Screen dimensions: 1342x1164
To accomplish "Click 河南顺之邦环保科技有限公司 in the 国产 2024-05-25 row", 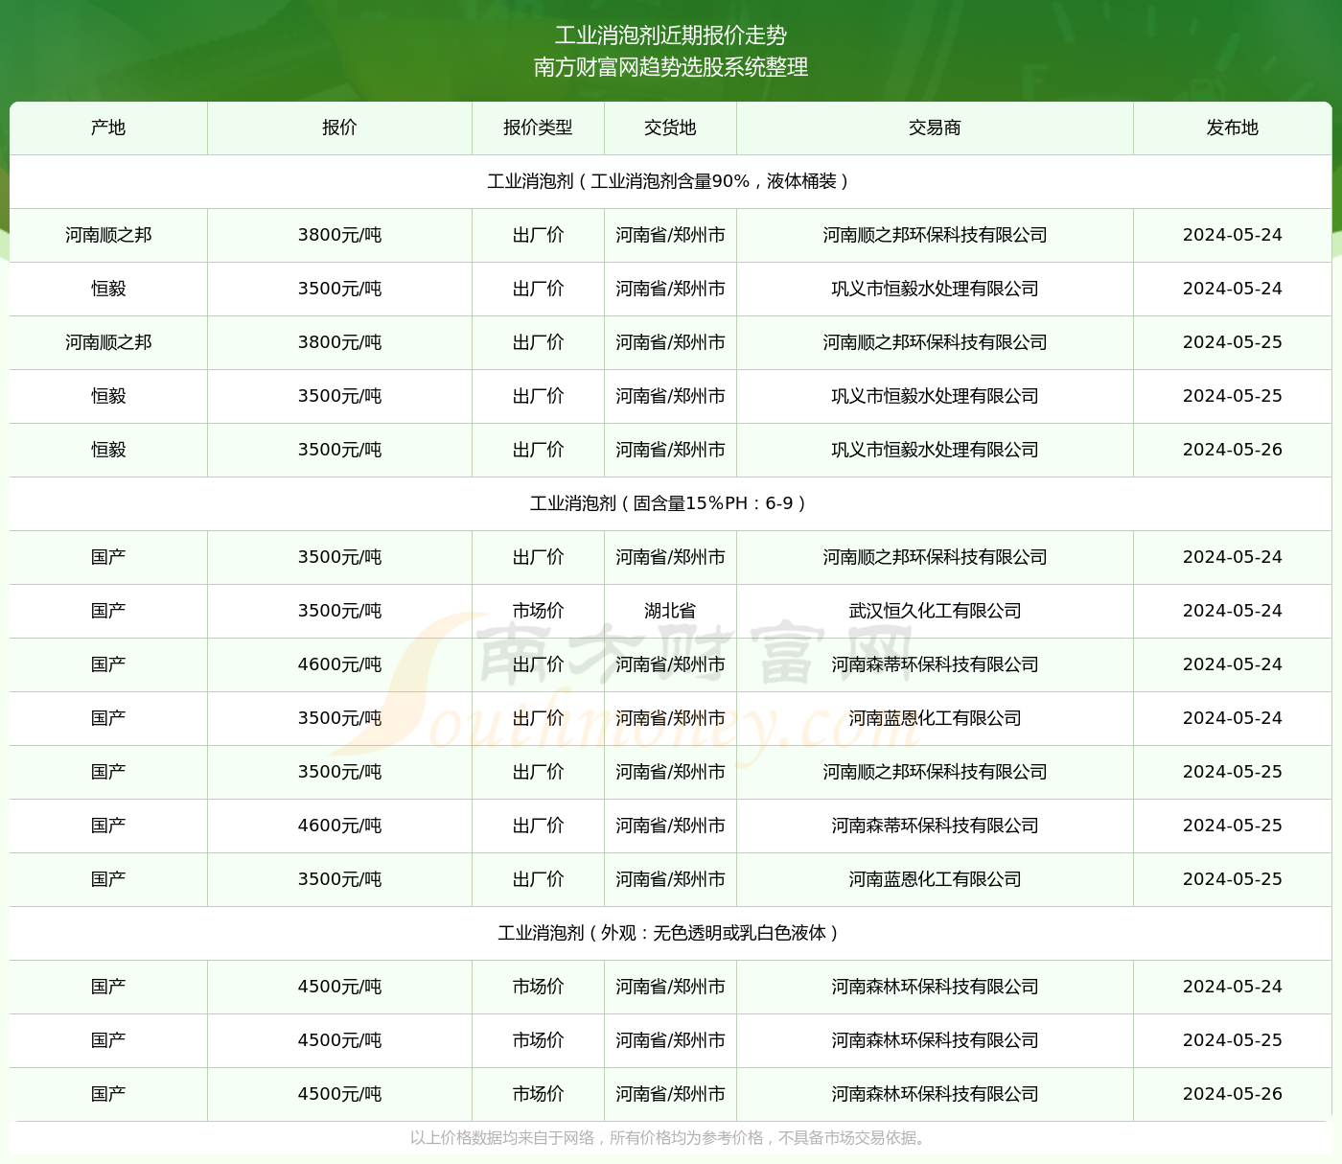I will 935,772.
